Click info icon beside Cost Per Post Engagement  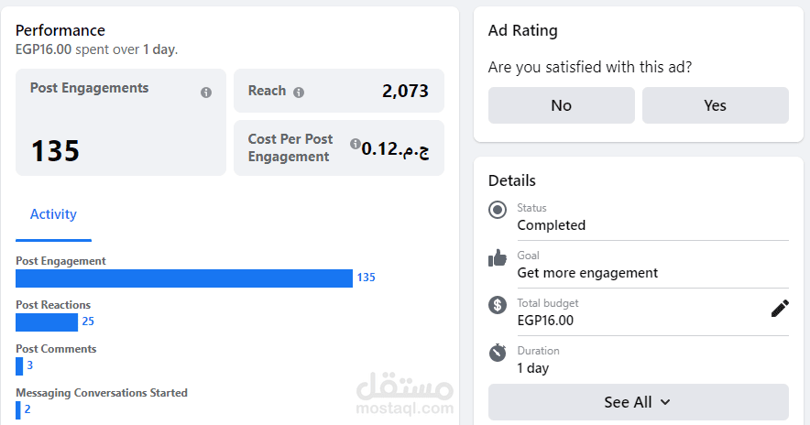356,144
